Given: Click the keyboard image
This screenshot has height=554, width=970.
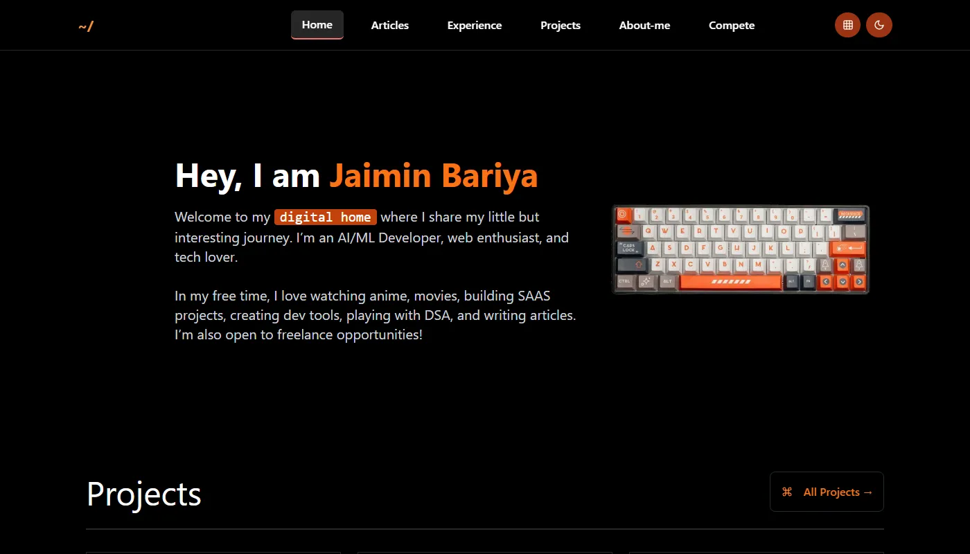Looking at the screenshot, I should pos(741,249).
